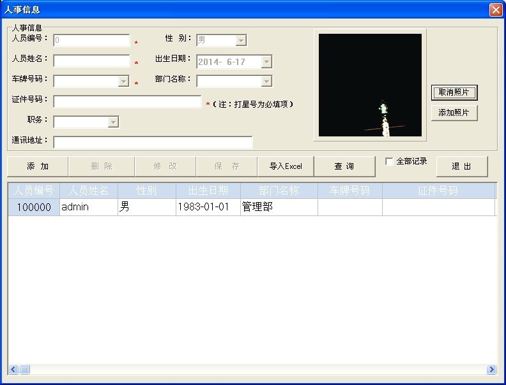This screenshot has width=506, height=385.
Task: Open the 职务 dropdown
Action: [x=113, y=122]
